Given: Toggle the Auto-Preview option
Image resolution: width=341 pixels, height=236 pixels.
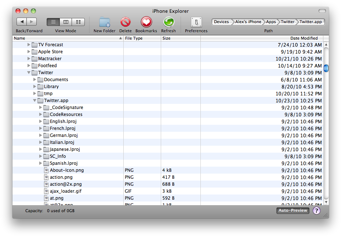Looking at the screenshot, I should pyautogui.click(x=293, y=210).
